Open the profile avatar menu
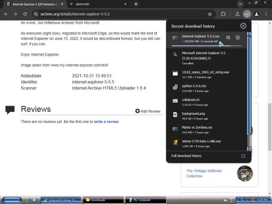This screenshot has height=204, width=272. (256, 14)
